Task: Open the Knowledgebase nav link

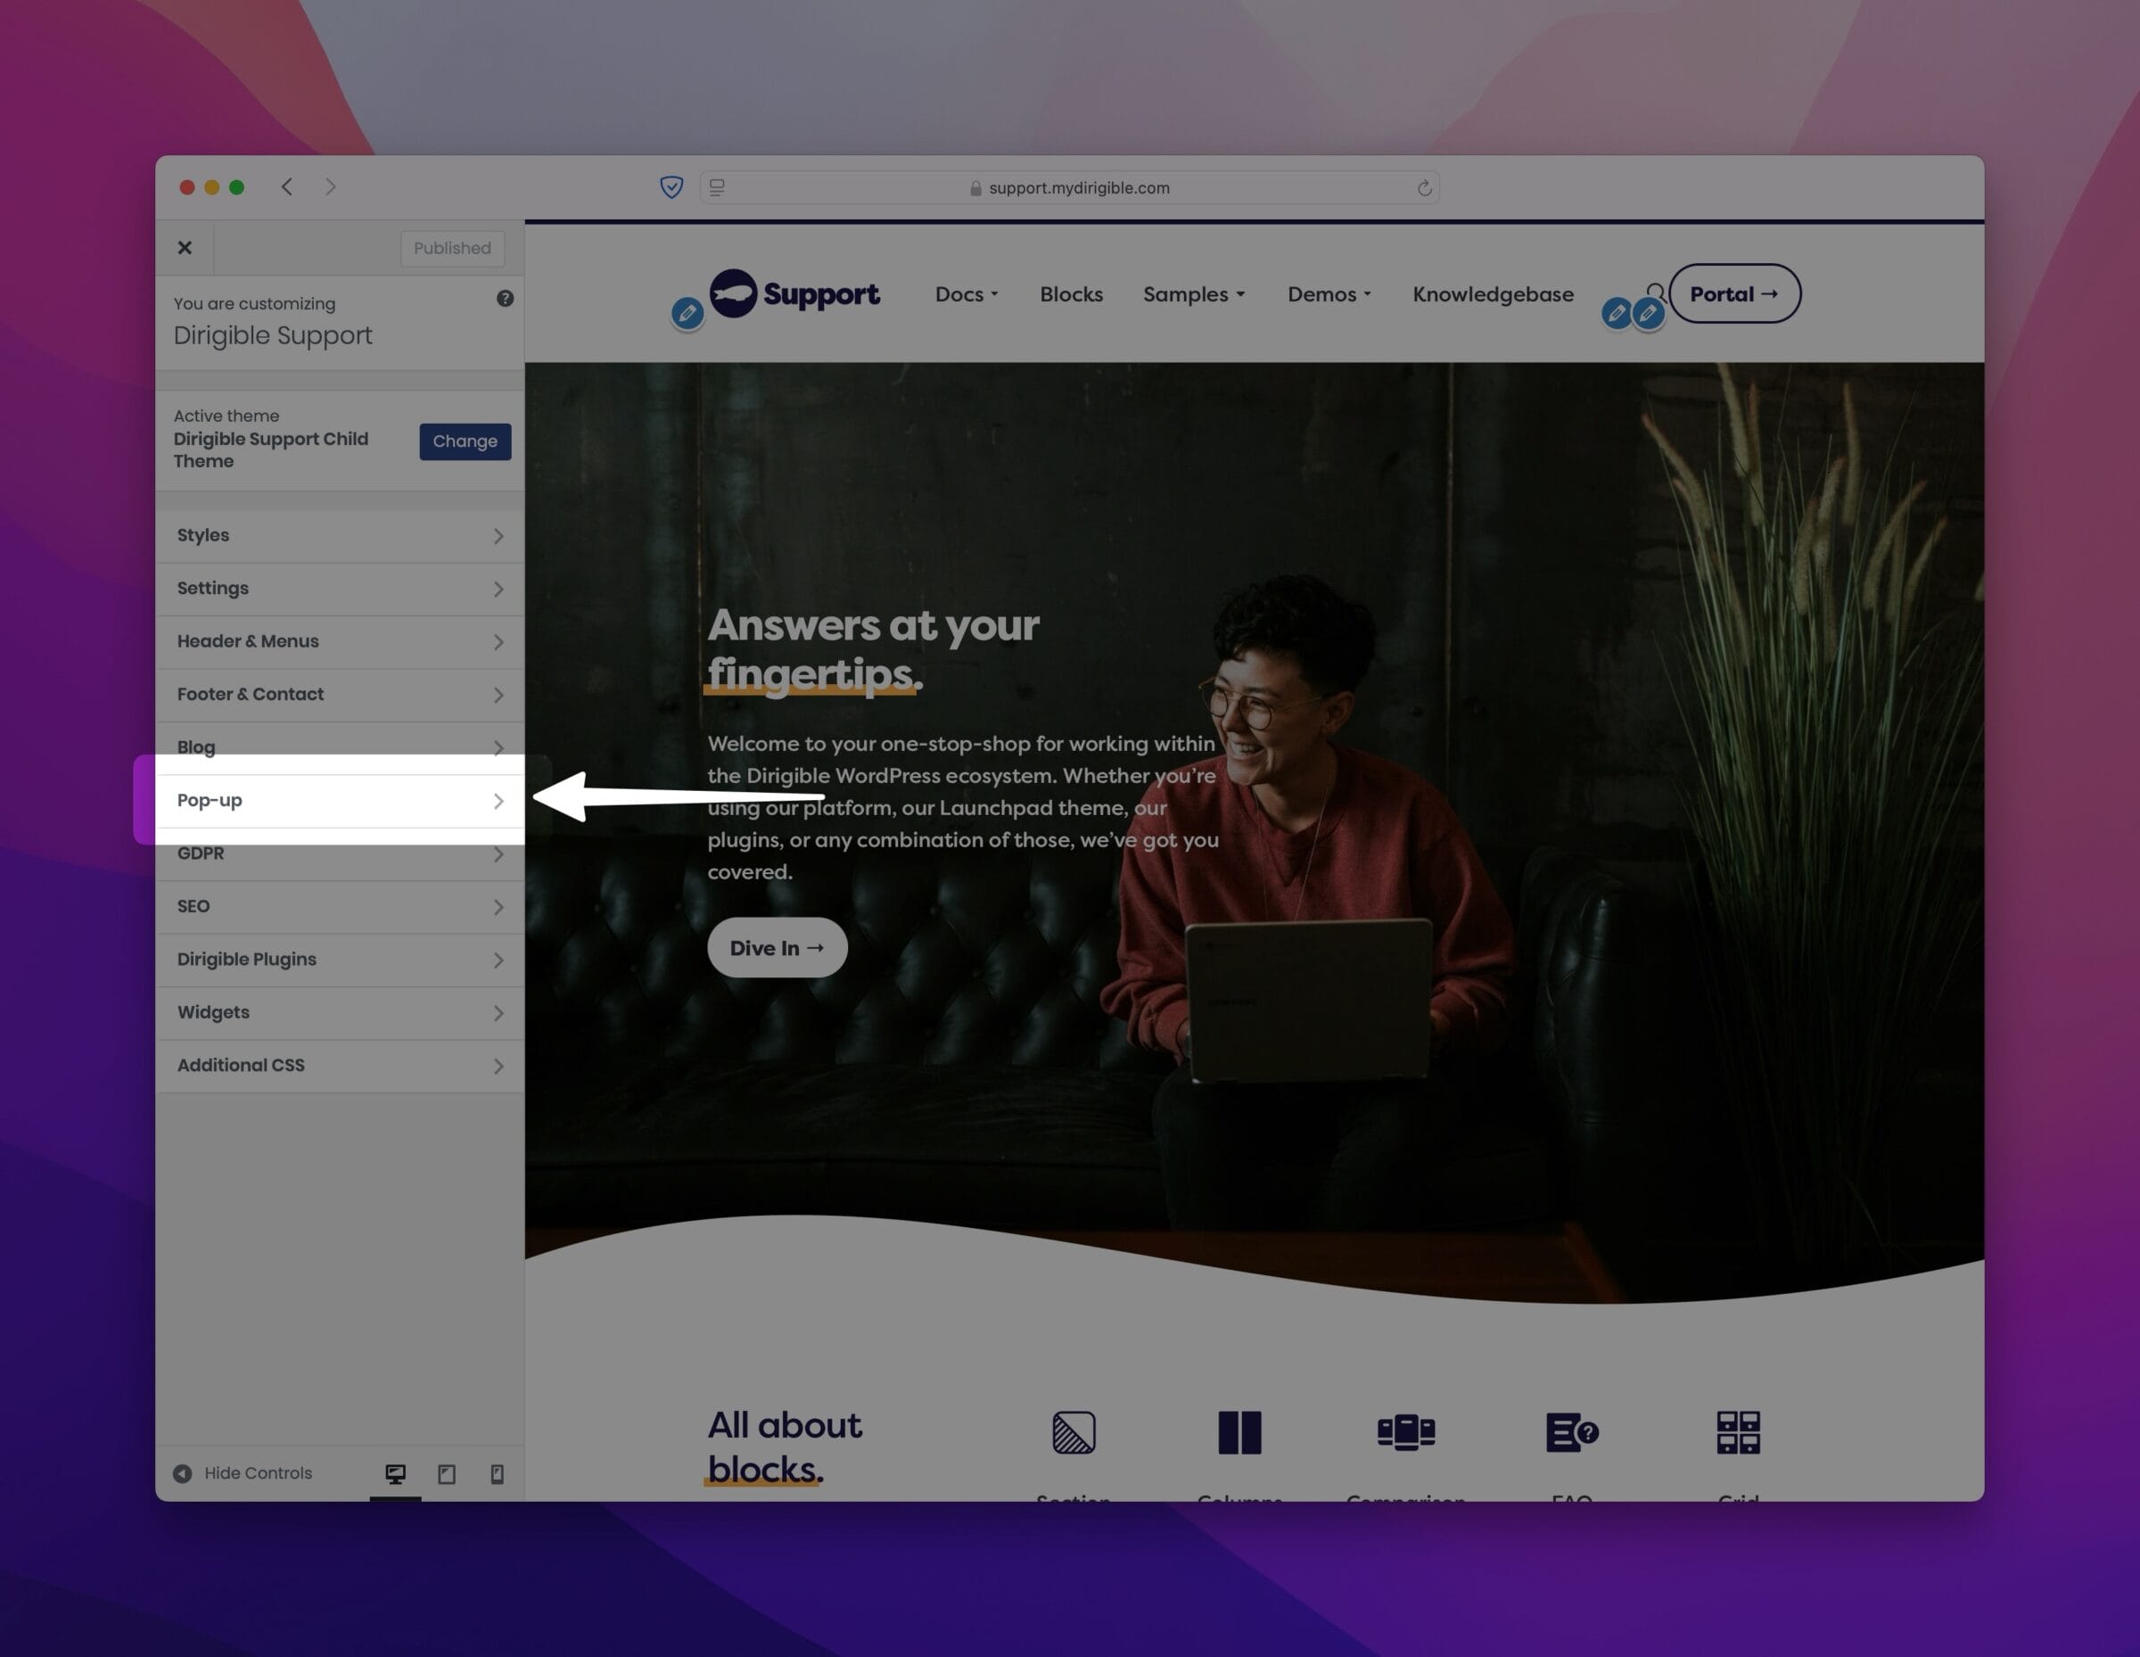Action: pos(1494,294)
